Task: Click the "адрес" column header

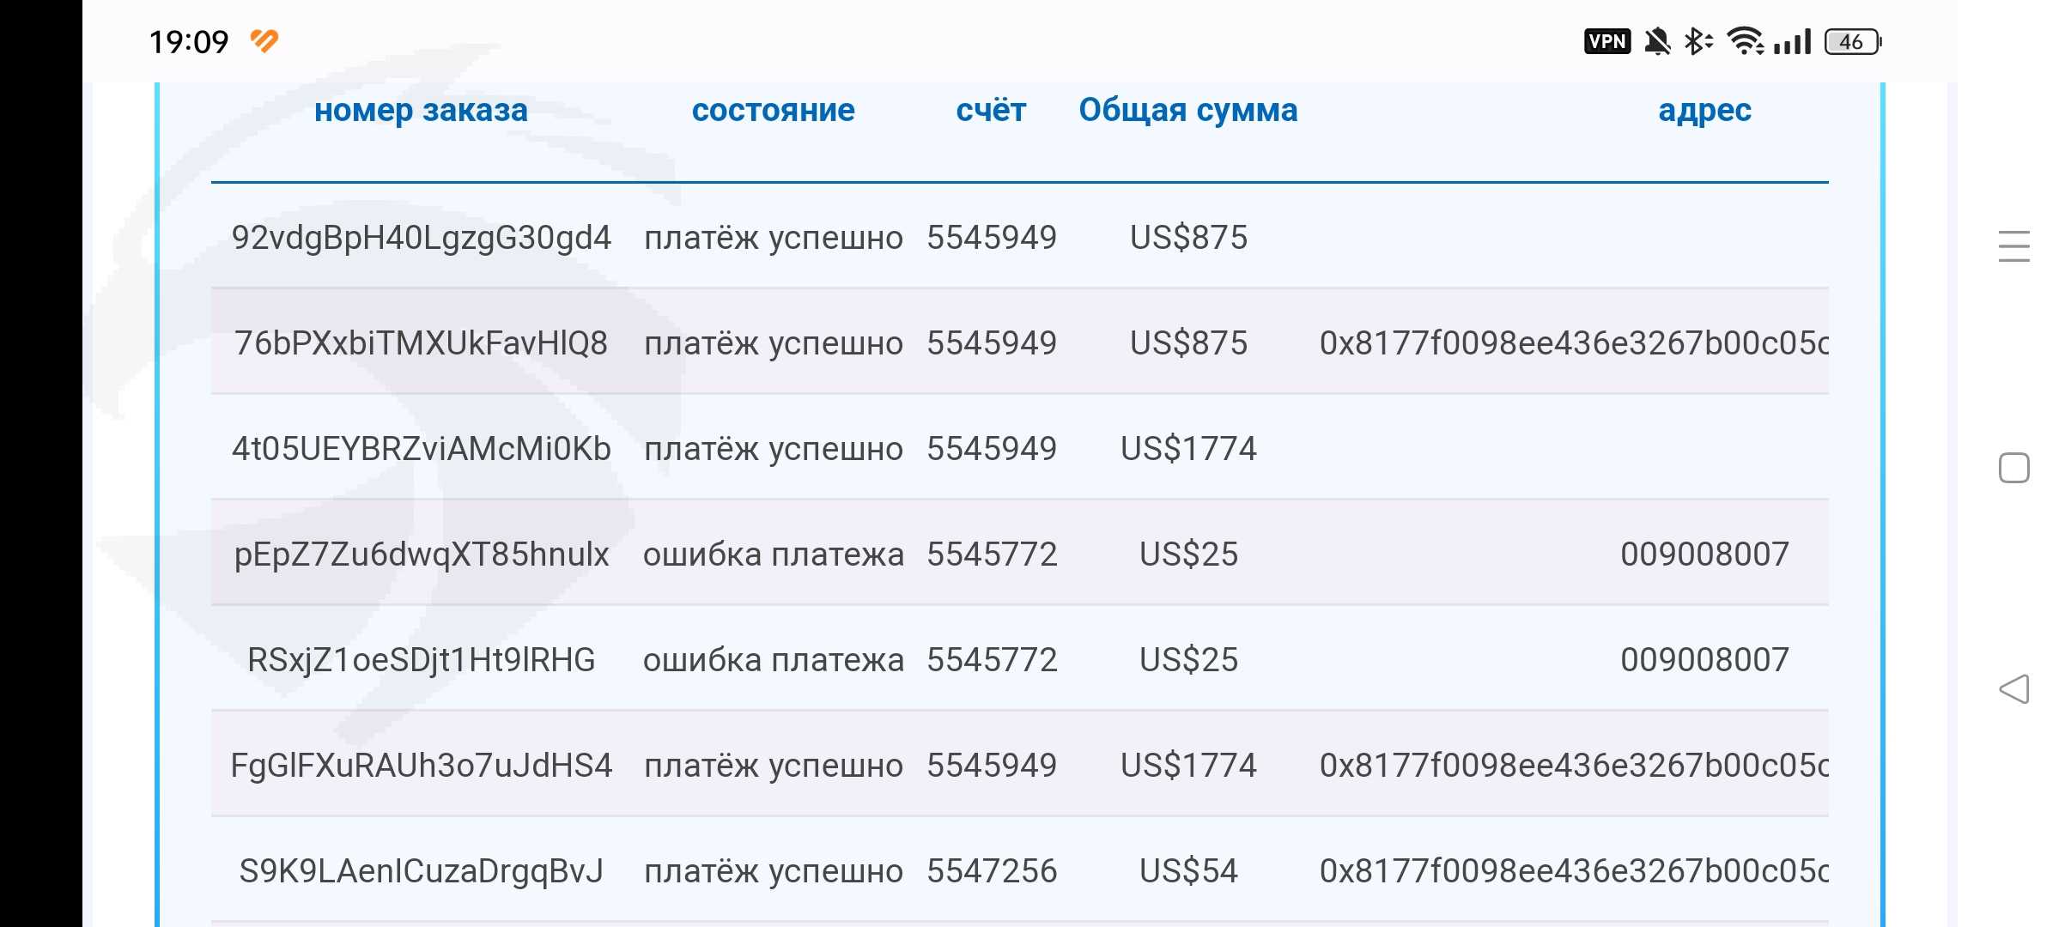Action: click(1704, 110)
